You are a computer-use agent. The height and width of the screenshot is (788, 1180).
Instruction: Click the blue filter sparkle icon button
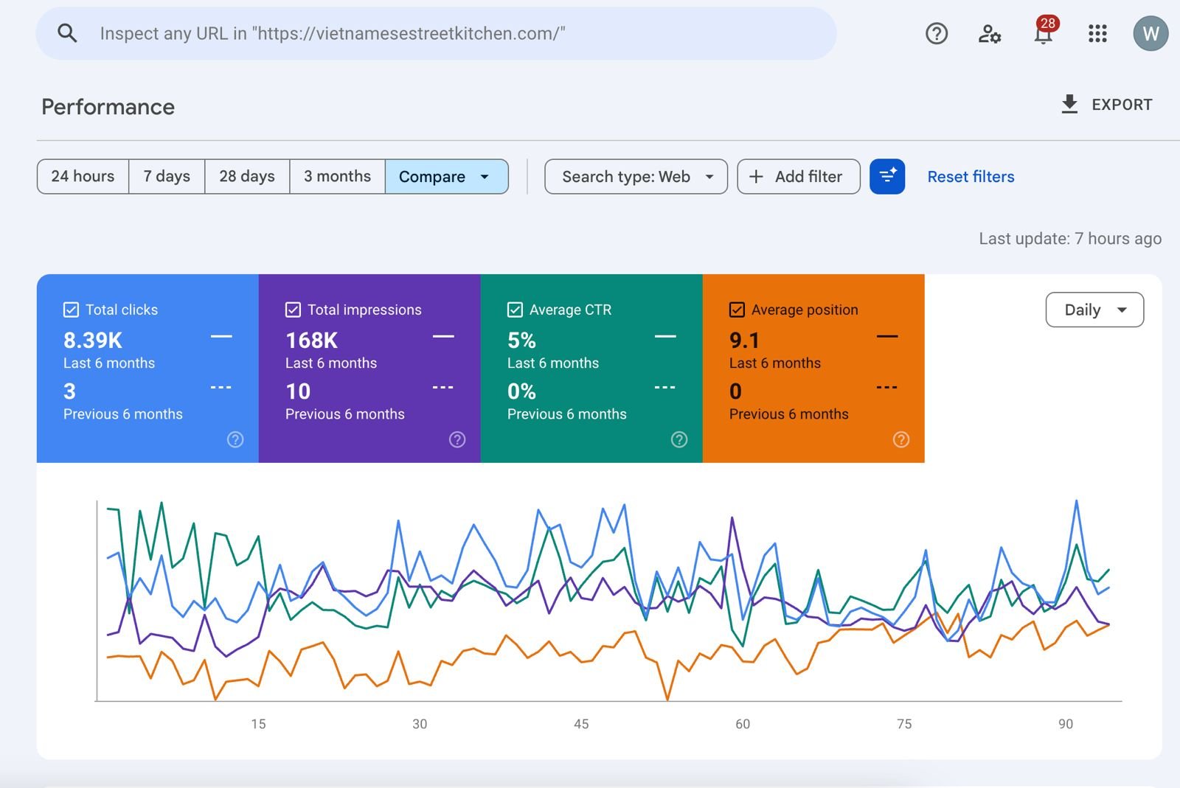[887, 177]
